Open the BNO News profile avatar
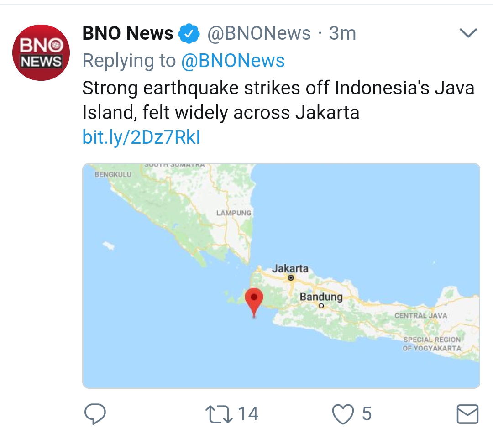This screenshot has height=444, width=493. tap(41, 52)
